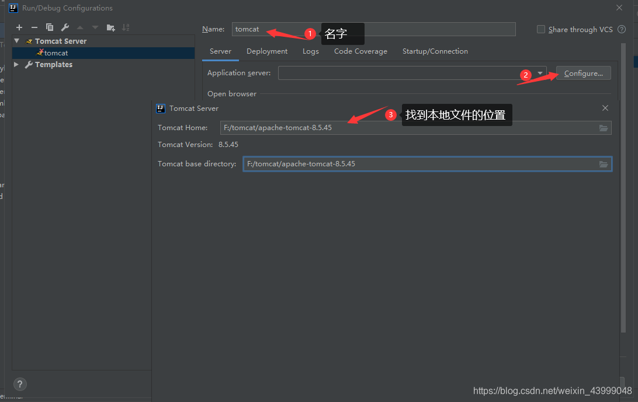
Task: Collapse the Tomcat Server tree node
Action: tap(17, 41)
